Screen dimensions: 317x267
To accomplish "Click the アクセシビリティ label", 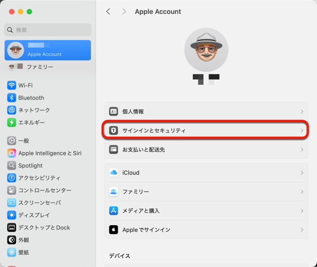I will click(39, 178).
